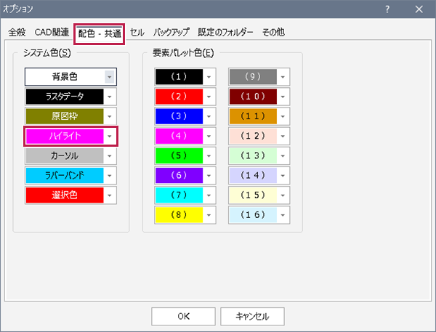436x332 pixels.
Task: Switch to the その他 tab
Action: pyautogui.click(x=273, y=33)
